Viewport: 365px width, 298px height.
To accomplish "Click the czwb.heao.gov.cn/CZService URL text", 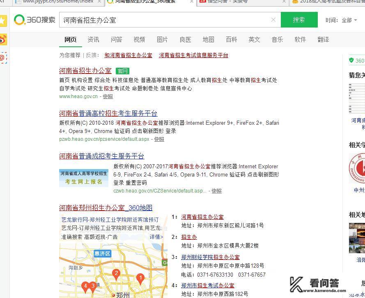I will coord(160,191).
